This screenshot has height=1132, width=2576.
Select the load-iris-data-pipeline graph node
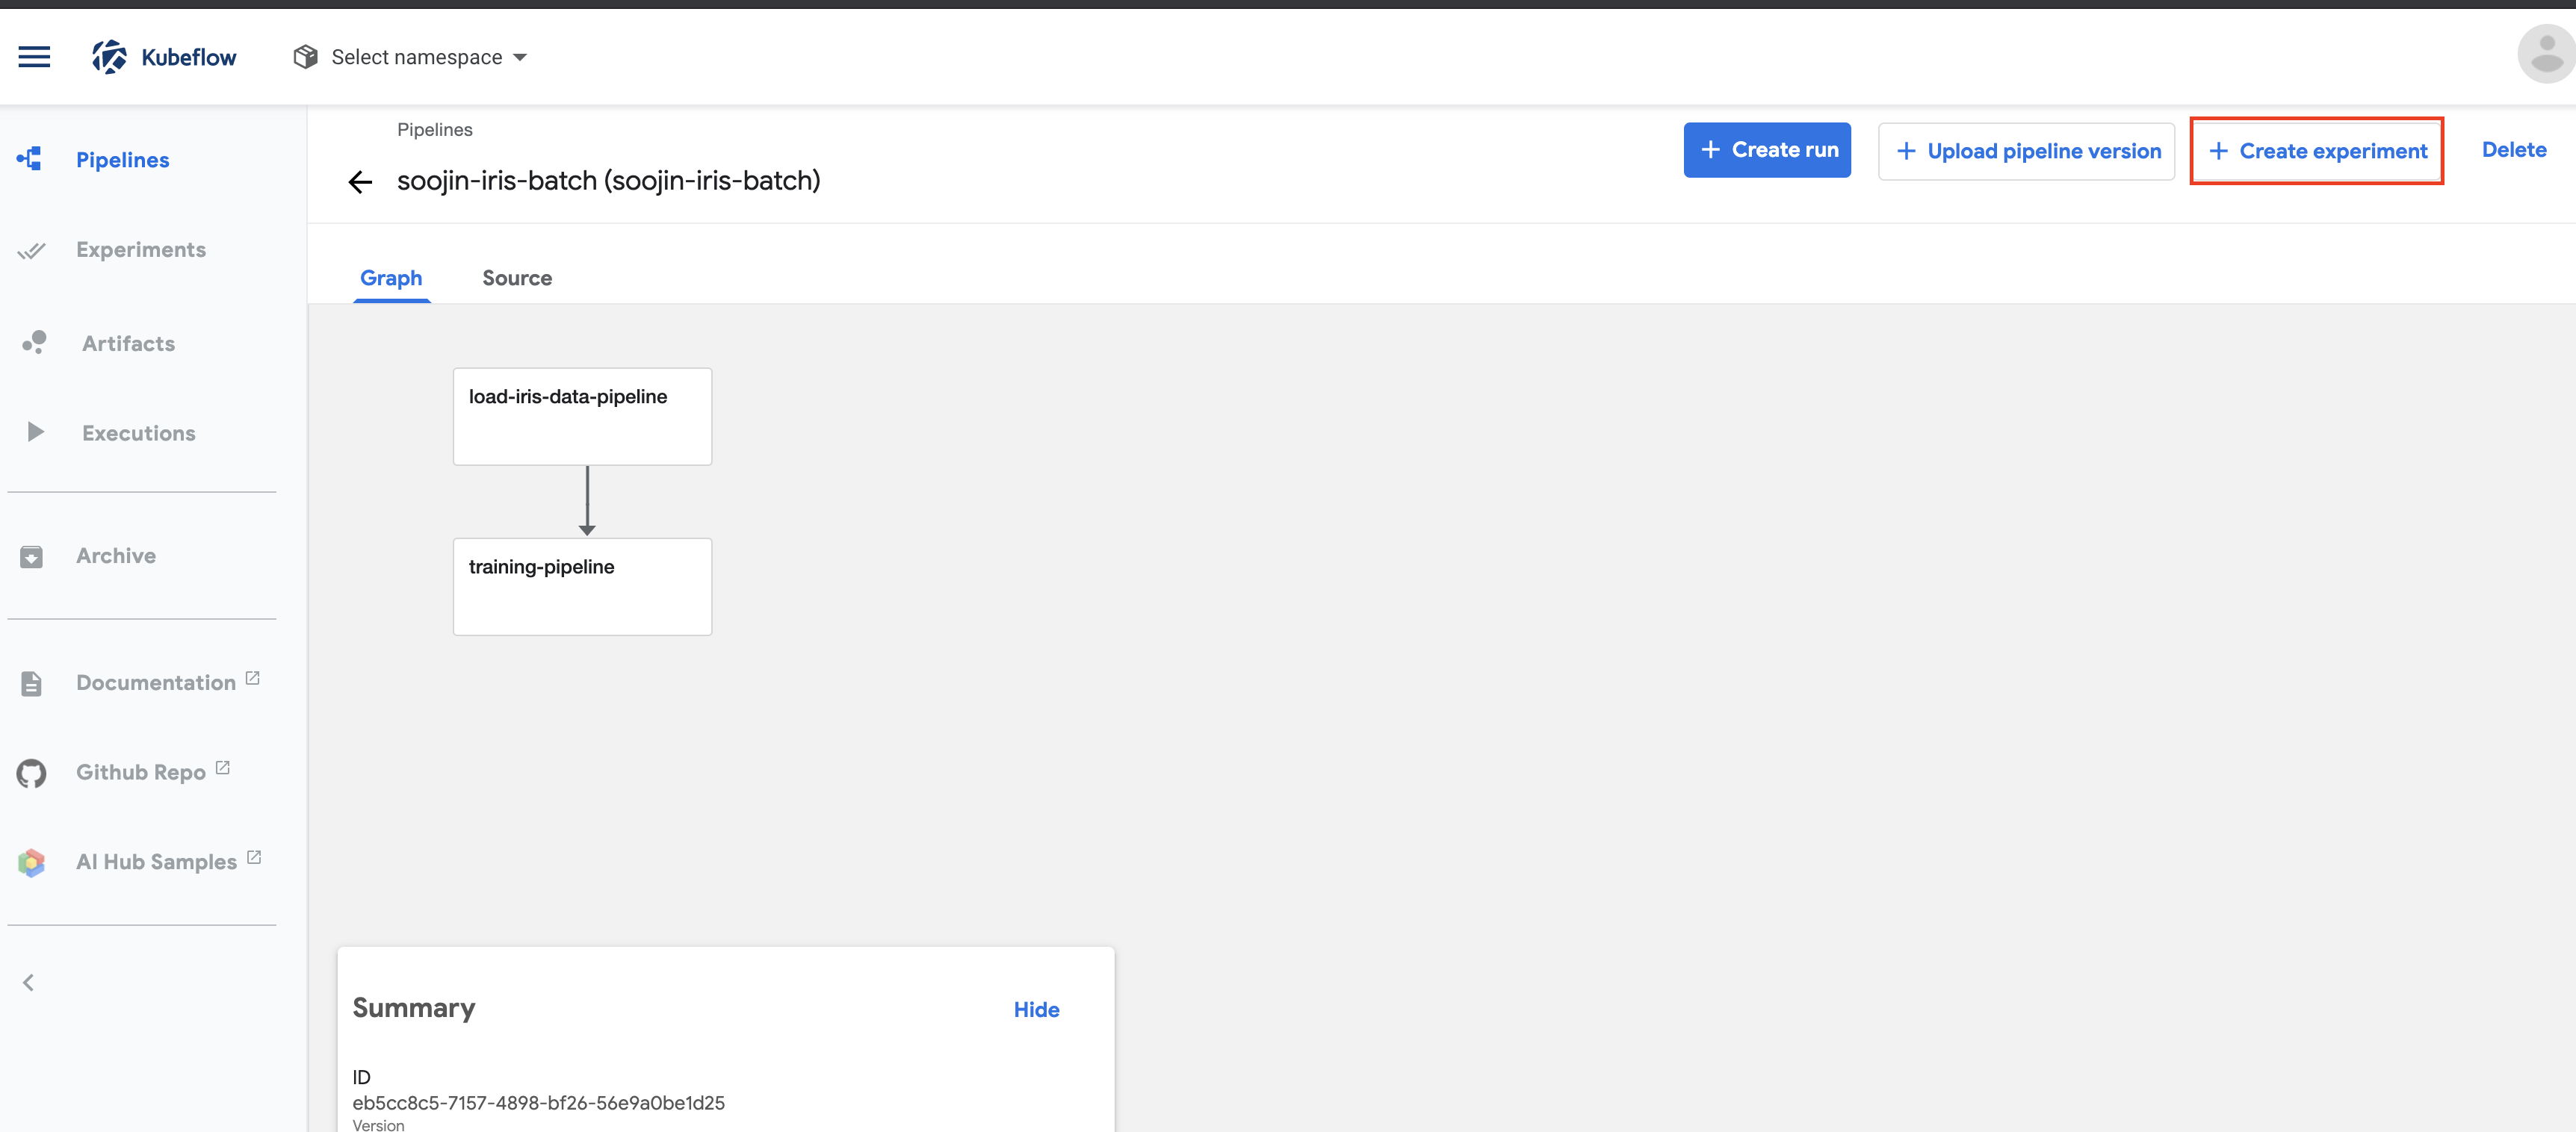582,416
